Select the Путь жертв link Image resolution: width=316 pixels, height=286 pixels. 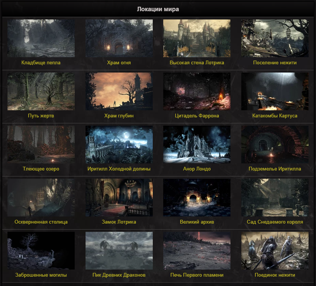[x=41, y=116]
